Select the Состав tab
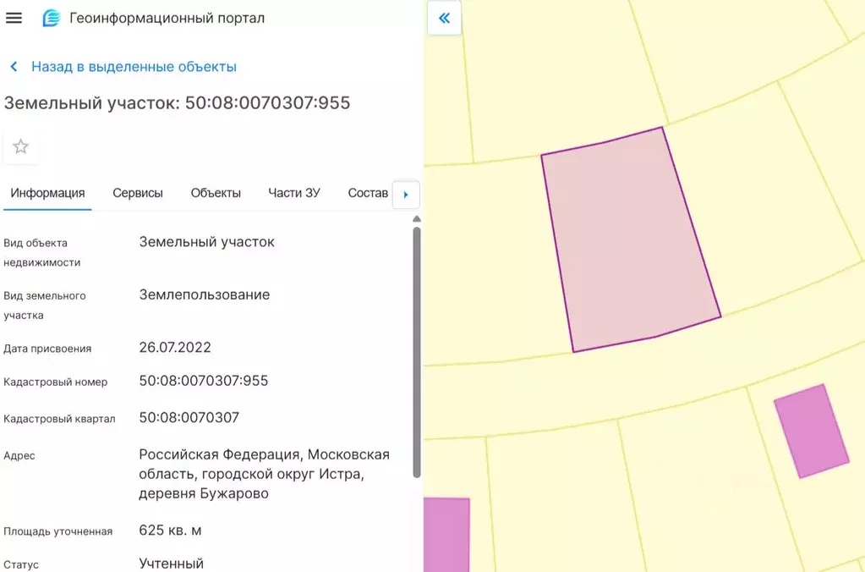 (x=368, y=193)
